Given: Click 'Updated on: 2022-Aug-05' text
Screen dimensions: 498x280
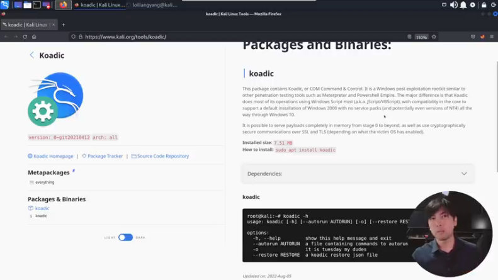Looking at the screenshot, I should (267, 276).
